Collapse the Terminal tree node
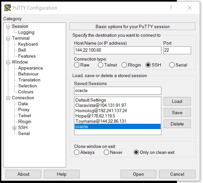This screenshot has width=203, height=183. point(8,38)
